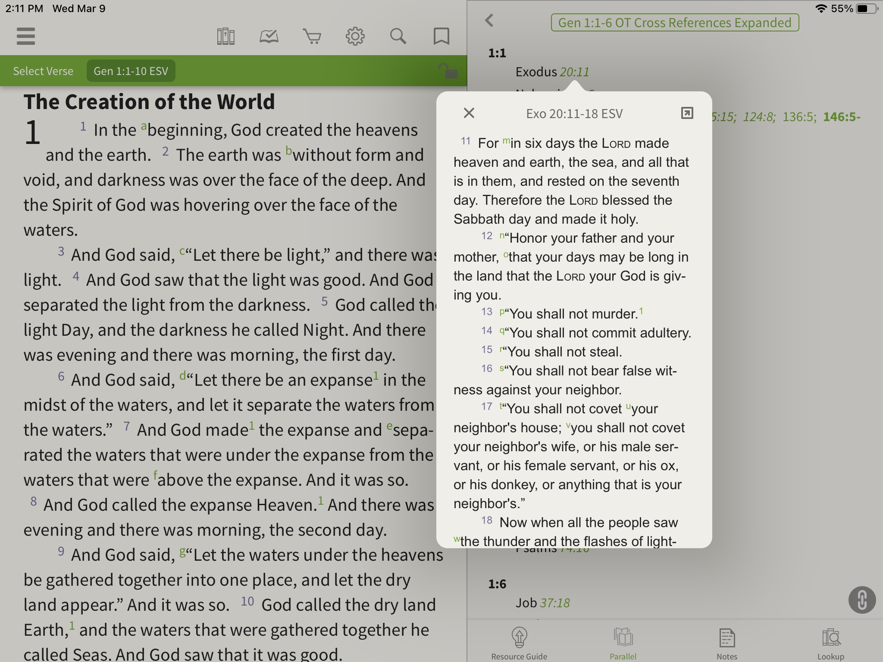The width and height of the screenshot is (883, 662).
Task: Tap cross-reference letter q before adultery verse
Action: pyautogui.click(x=502, y=331)
